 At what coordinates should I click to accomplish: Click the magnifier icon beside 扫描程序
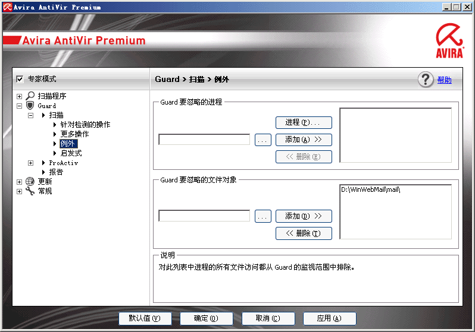tap(30, 96)
